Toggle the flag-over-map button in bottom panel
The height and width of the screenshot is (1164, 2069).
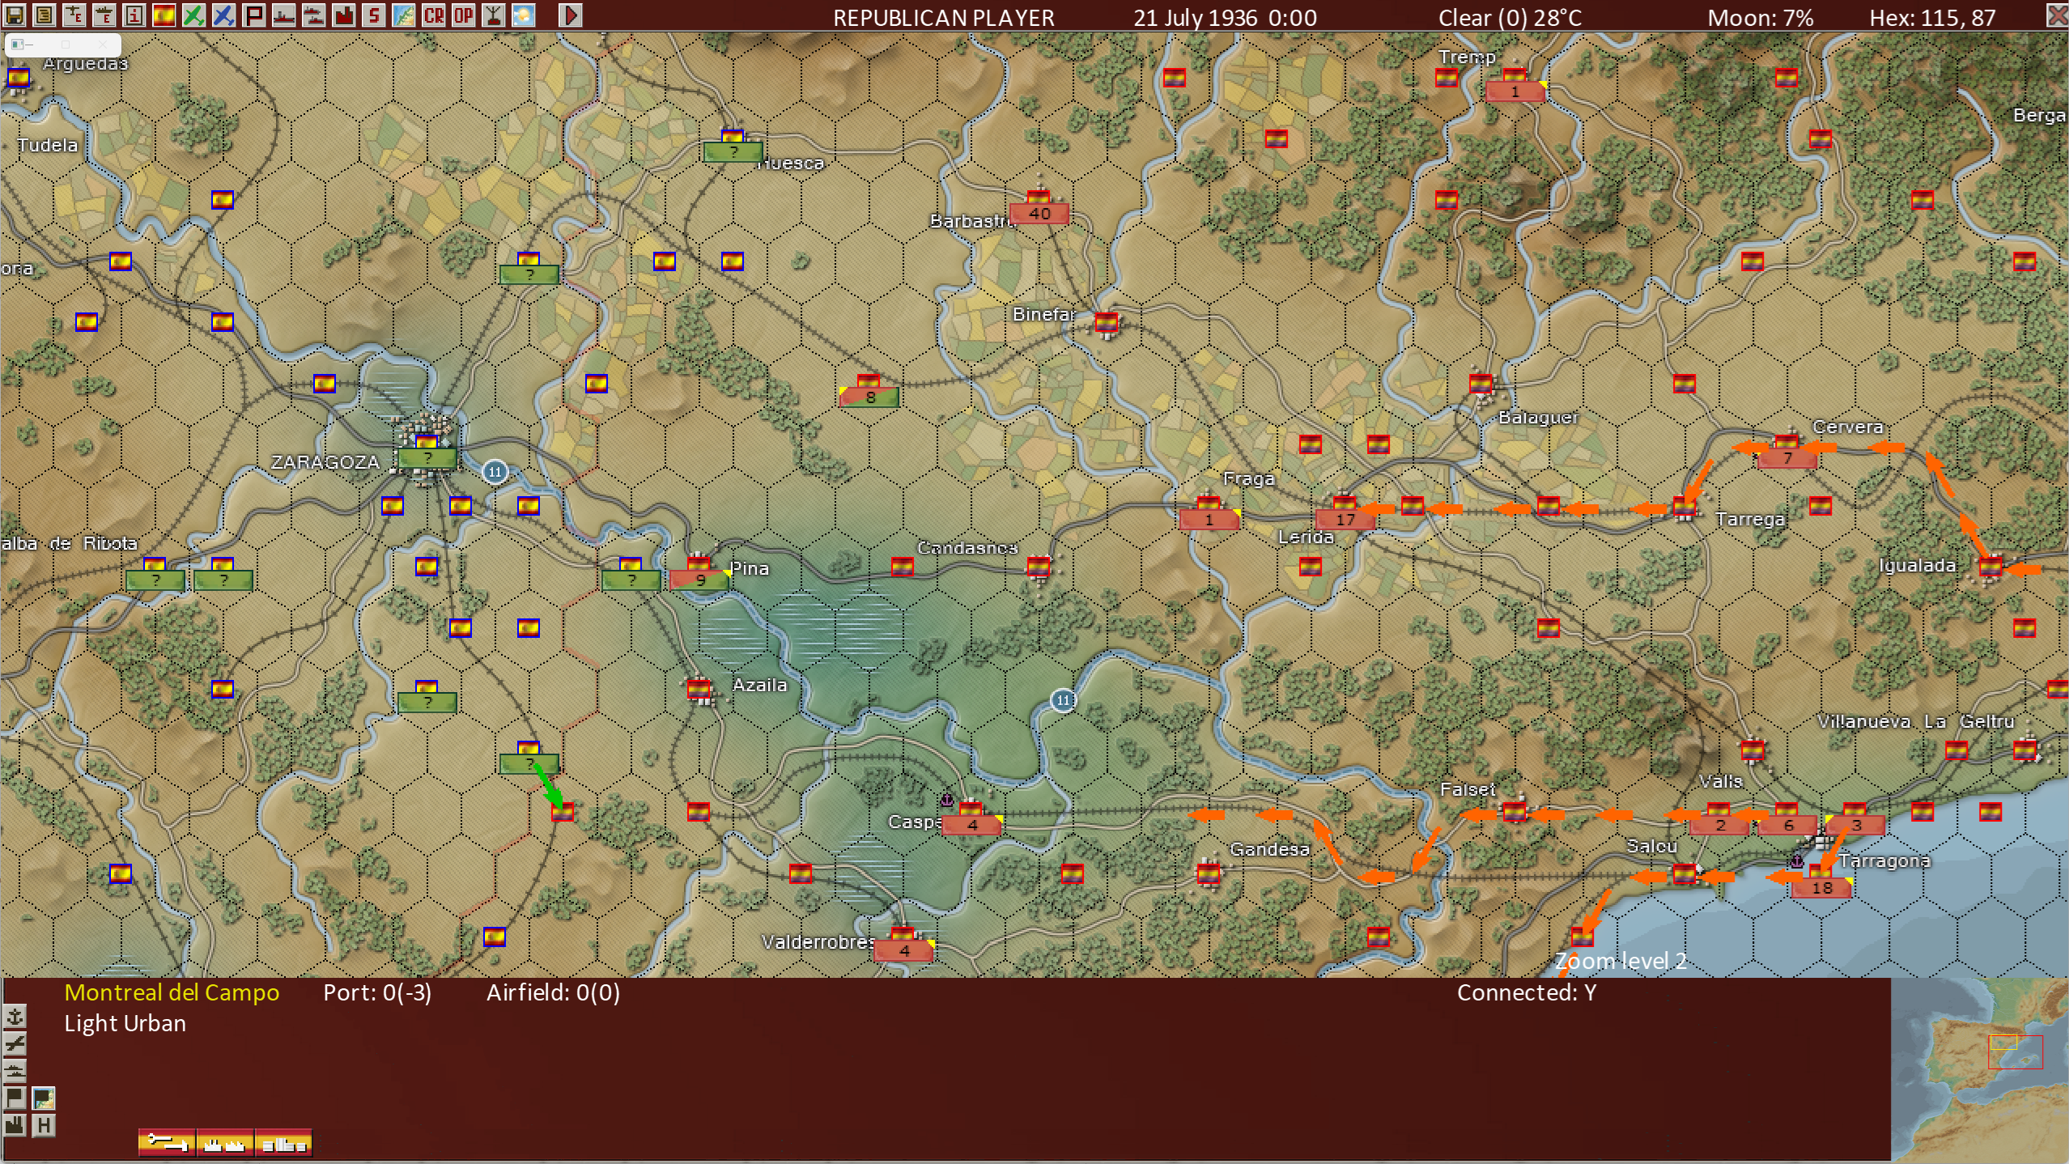44,1098
